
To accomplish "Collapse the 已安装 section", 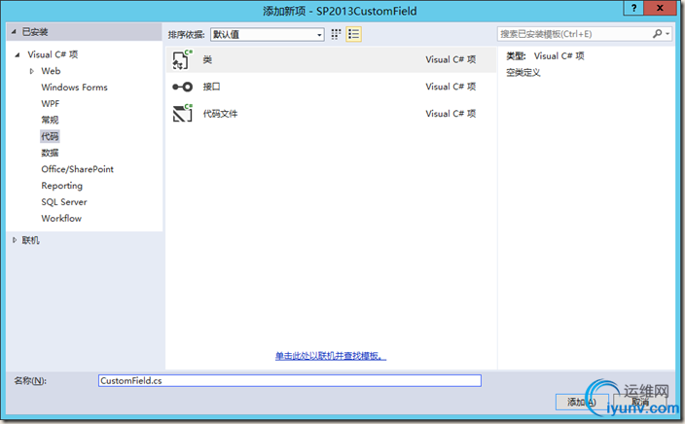I will (x=14, y=32).
